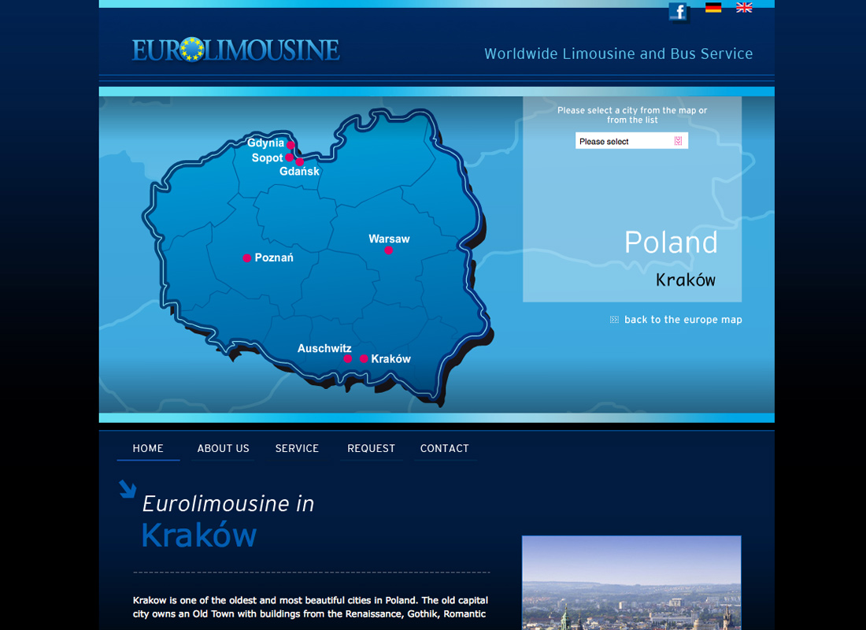The width and height of the screenshot is (866, 630).
Task: Click the black Kraków text in side panel
Action: [x=686, y=280]
